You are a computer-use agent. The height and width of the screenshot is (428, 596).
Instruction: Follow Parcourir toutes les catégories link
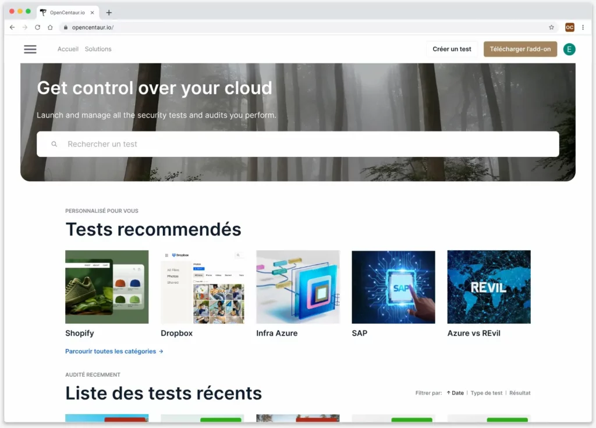(114, 351)
